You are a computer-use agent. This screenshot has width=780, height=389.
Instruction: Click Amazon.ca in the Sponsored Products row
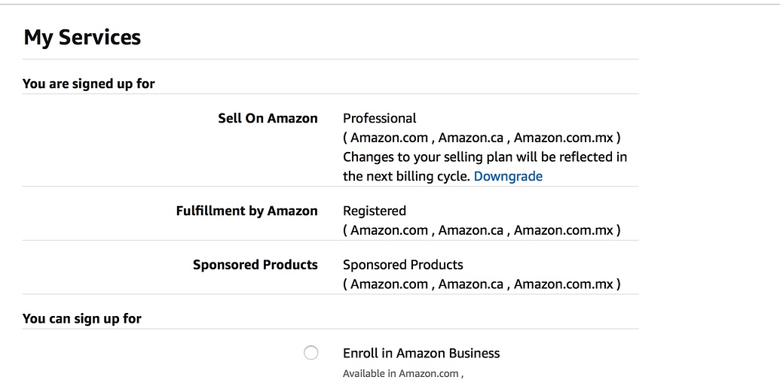point(470,284)
